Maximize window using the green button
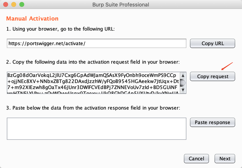The image size is (242, 168). (22, 5)
